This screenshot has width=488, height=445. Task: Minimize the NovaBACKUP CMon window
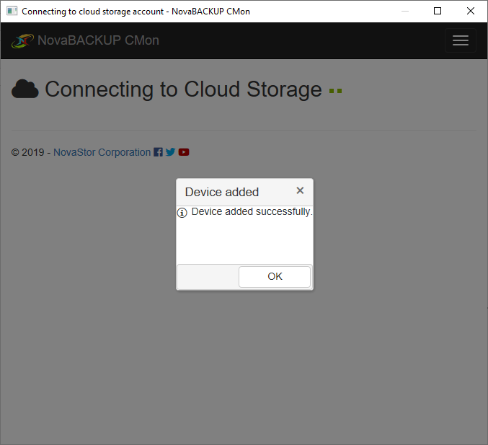tap(405, 12)
